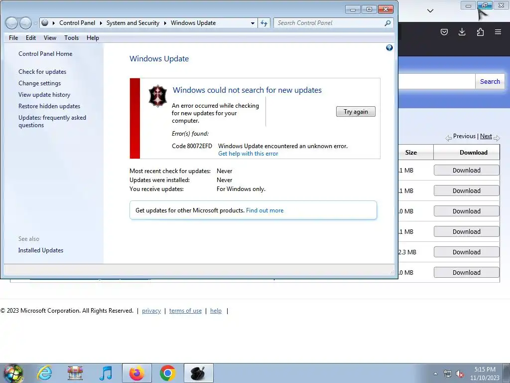Click the Back navigation arrow in Control Panel
Screen dimensions: 510x383
(12, 23)
